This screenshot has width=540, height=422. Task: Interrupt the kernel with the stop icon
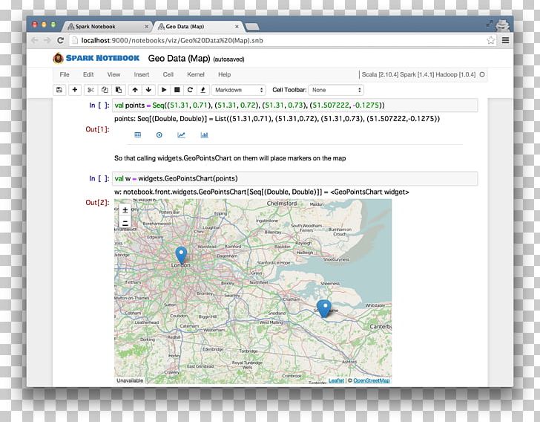pyautogui.click(x=177, y=90)
